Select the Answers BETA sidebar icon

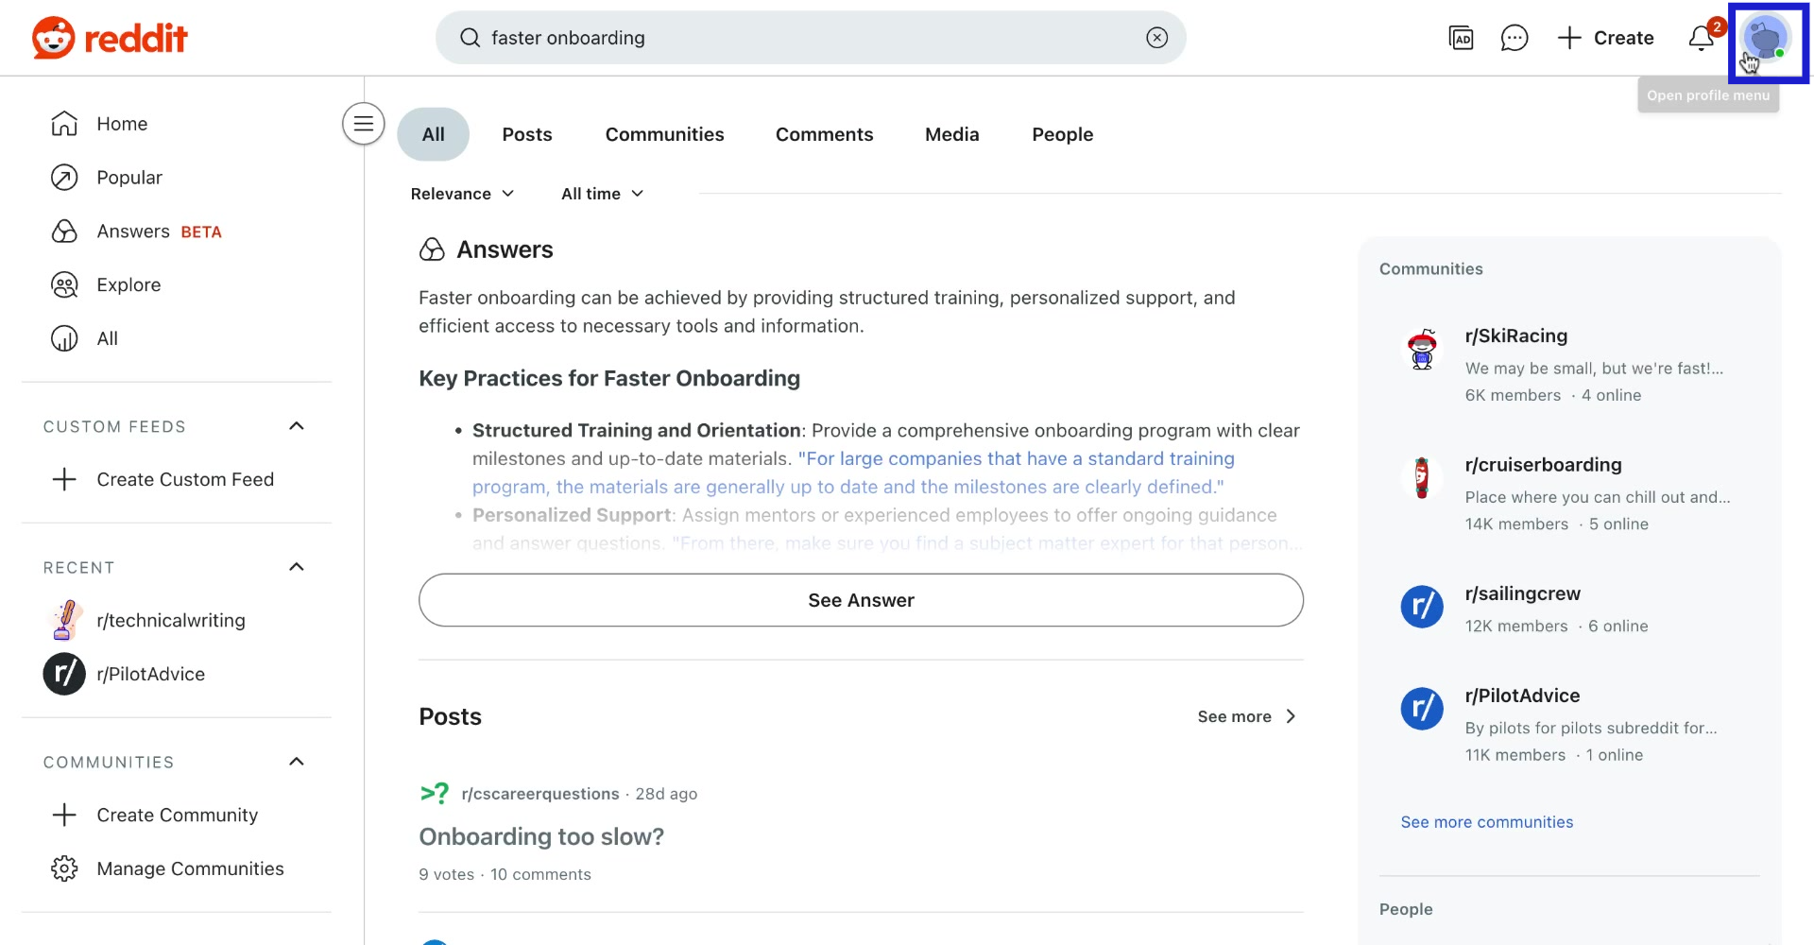click(63, 231)
